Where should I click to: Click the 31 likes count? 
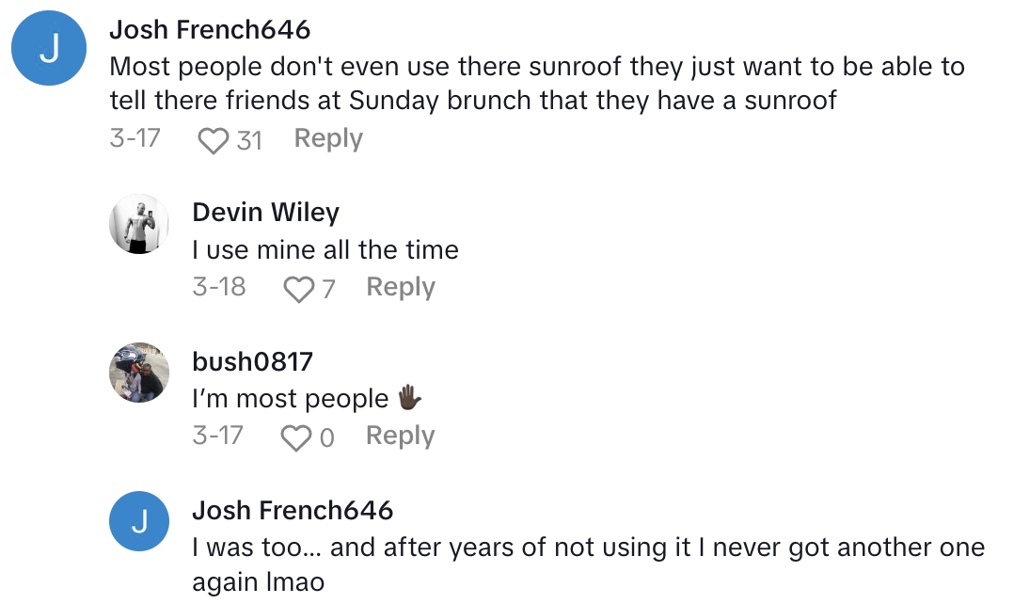(x=249, y=140)
